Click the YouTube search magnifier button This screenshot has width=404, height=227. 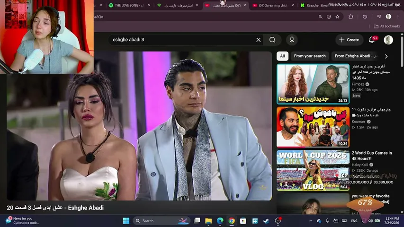click(272, 40)
